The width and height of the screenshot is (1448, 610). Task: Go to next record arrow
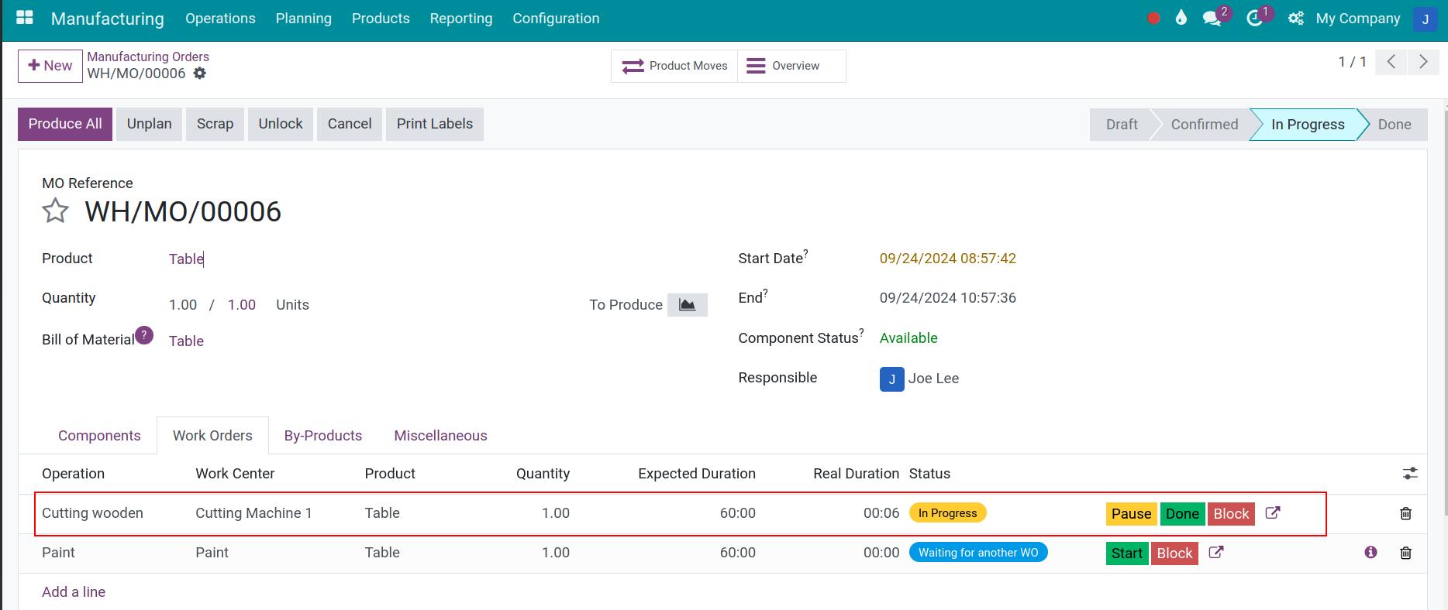(1423, 62)
